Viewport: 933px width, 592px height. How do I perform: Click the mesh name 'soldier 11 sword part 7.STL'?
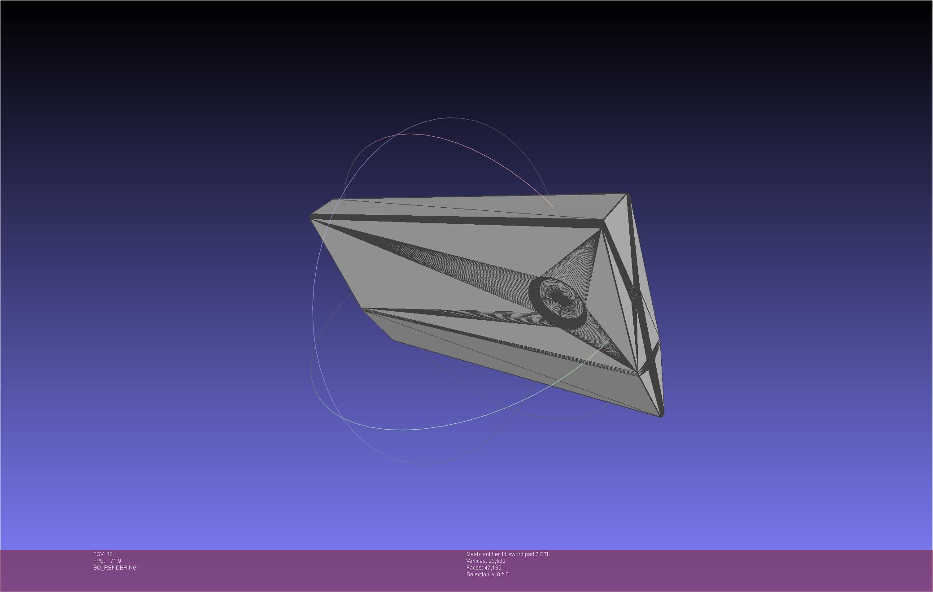(x=516, y=554)
